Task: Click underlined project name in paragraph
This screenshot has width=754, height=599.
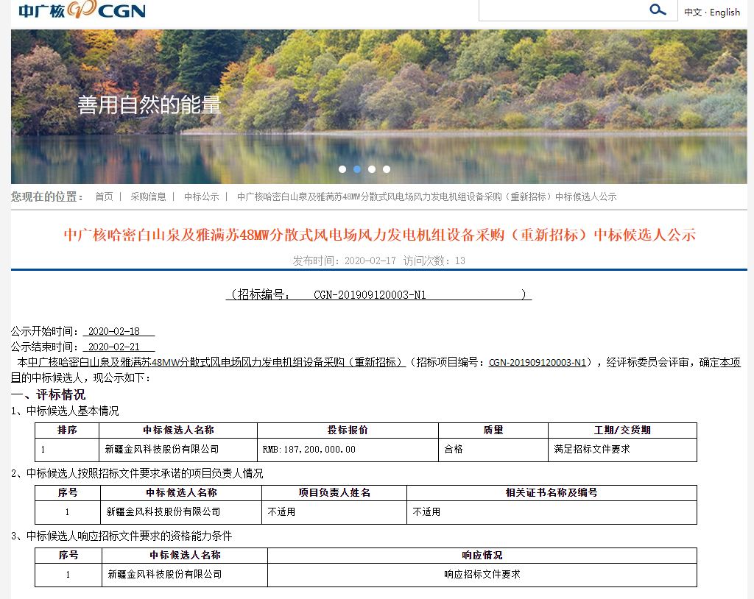Action: 216,363
